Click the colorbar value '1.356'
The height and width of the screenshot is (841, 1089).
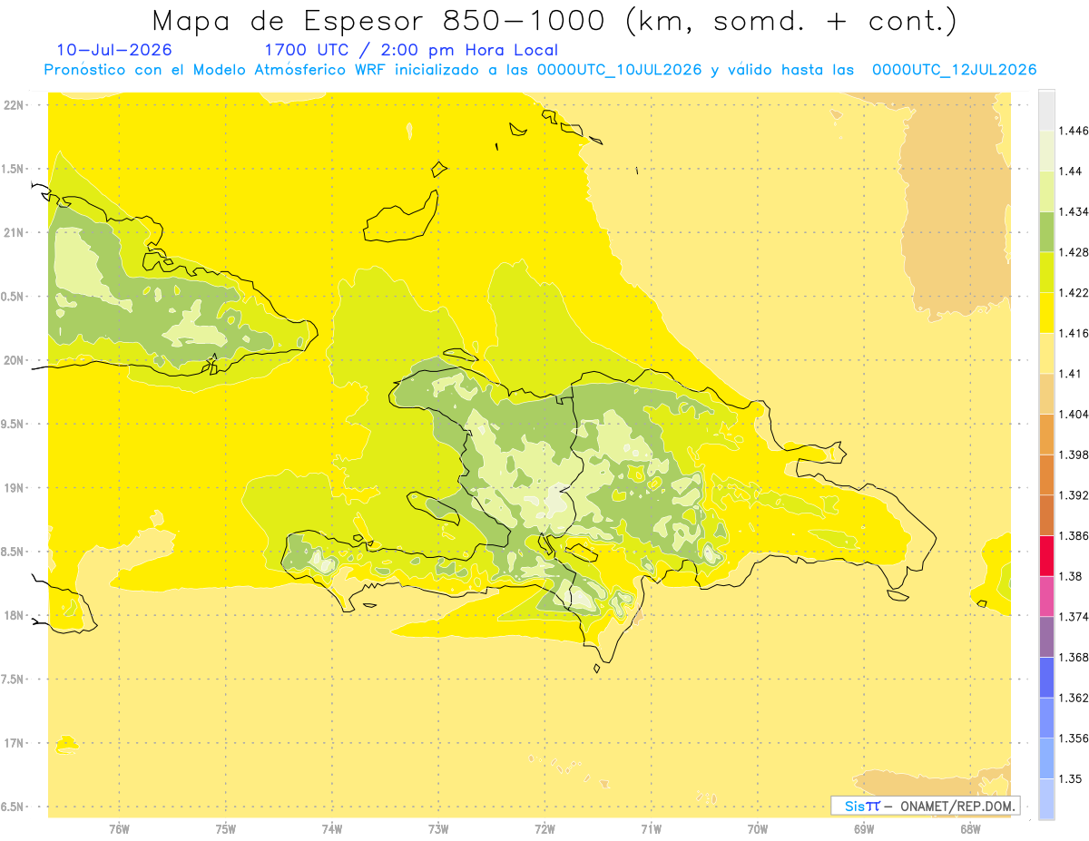[x=1074, y=738]
